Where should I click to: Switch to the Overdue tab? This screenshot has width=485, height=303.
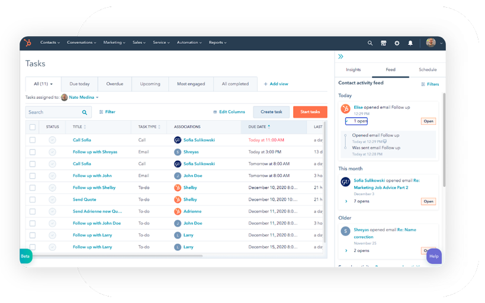click(114, 84)
